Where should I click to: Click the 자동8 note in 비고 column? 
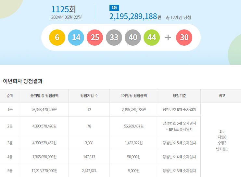[x=222, y=137]
